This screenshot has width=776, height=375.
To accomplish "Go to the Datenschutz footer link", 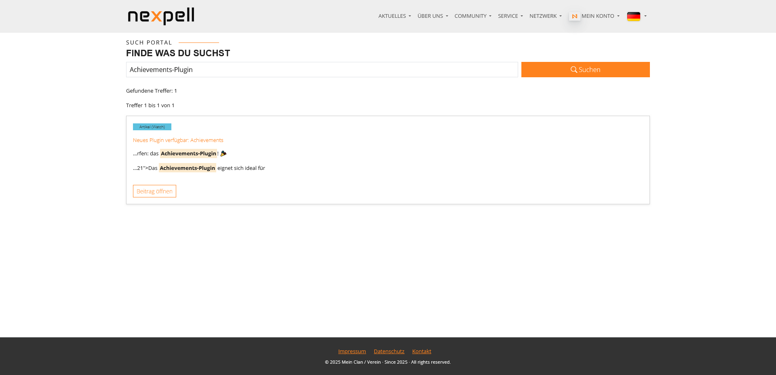I will [x=389, y=352].
